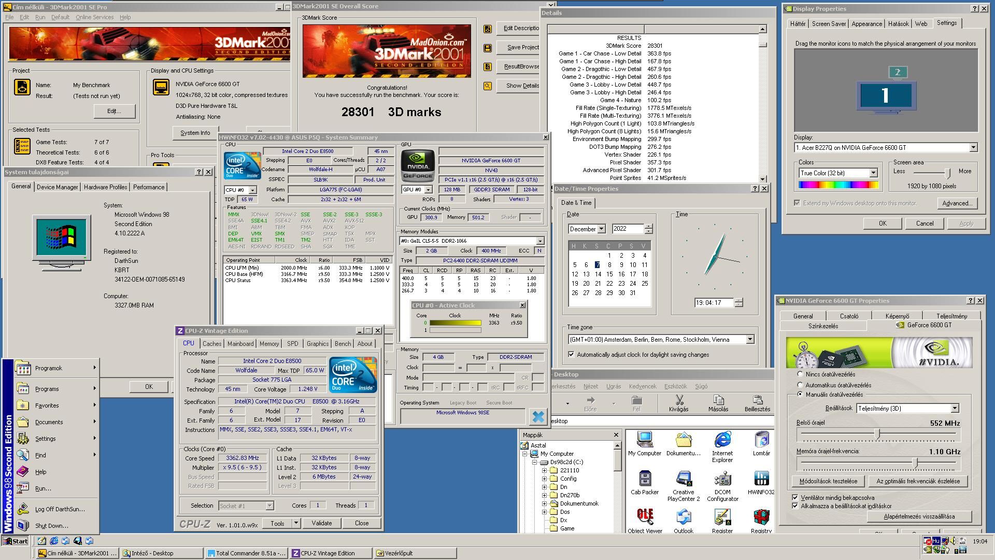The width and height of the screenshot is (995, 560).
Task: Open Programok item in Start menu
Action: coord(57,368)
